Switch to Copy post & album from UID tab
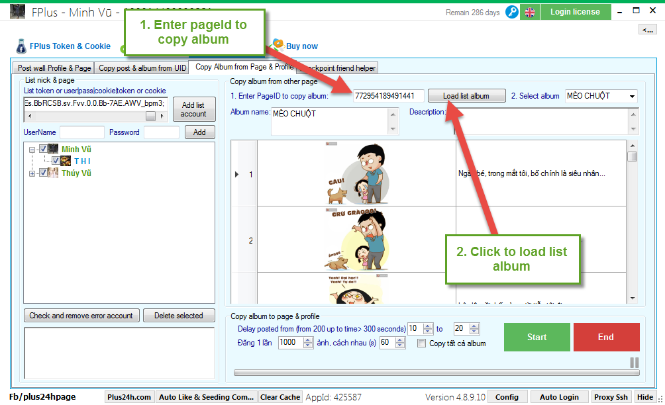This screenshot has height=405, width=665. (x=142, y=67)
